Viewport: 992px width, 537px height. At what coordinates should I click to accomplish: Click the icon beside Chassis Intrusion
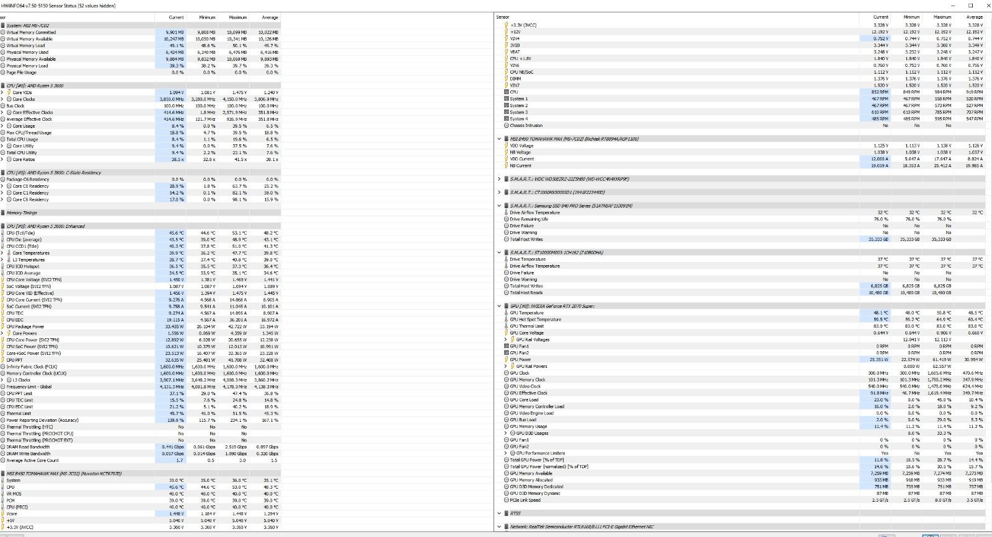click(x=507, y=125)
